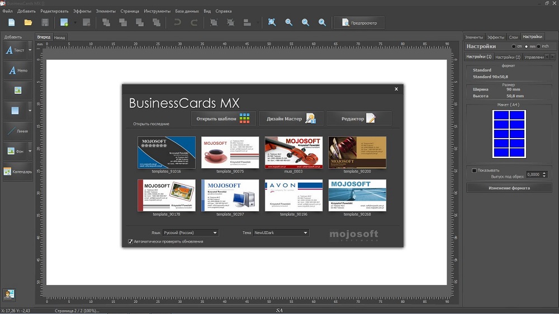Select the inch unit radio button
The image size is (559, 314).
(x=539, y=46)
